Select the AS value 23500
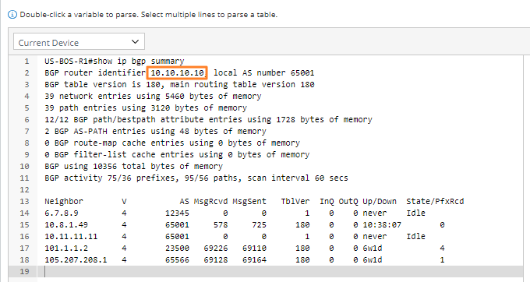Viewport: 530px width, 282px height. pos(177,249)
